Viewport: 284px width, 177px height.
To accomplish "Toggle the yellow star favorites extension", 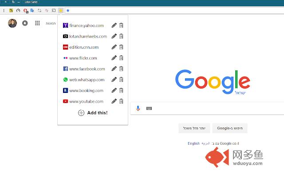I will click(61, 11).
